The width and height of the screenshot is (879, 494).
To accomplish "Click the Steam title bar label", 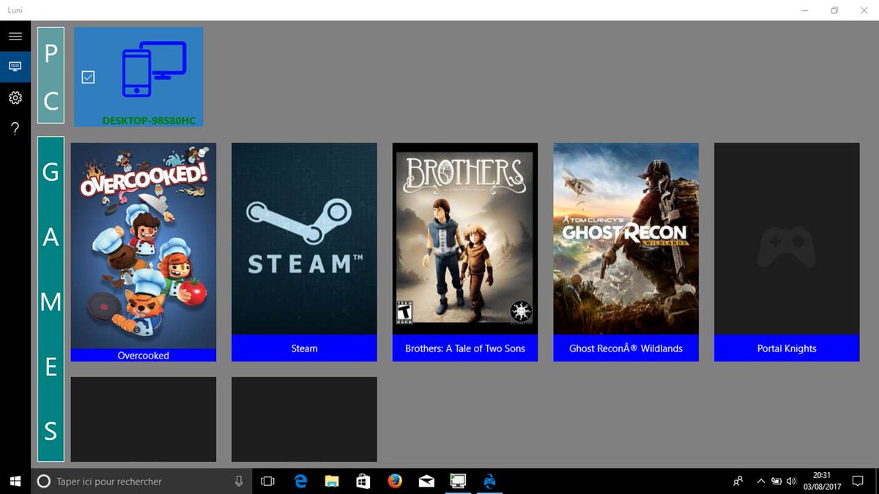I will [x=304, y=348].
